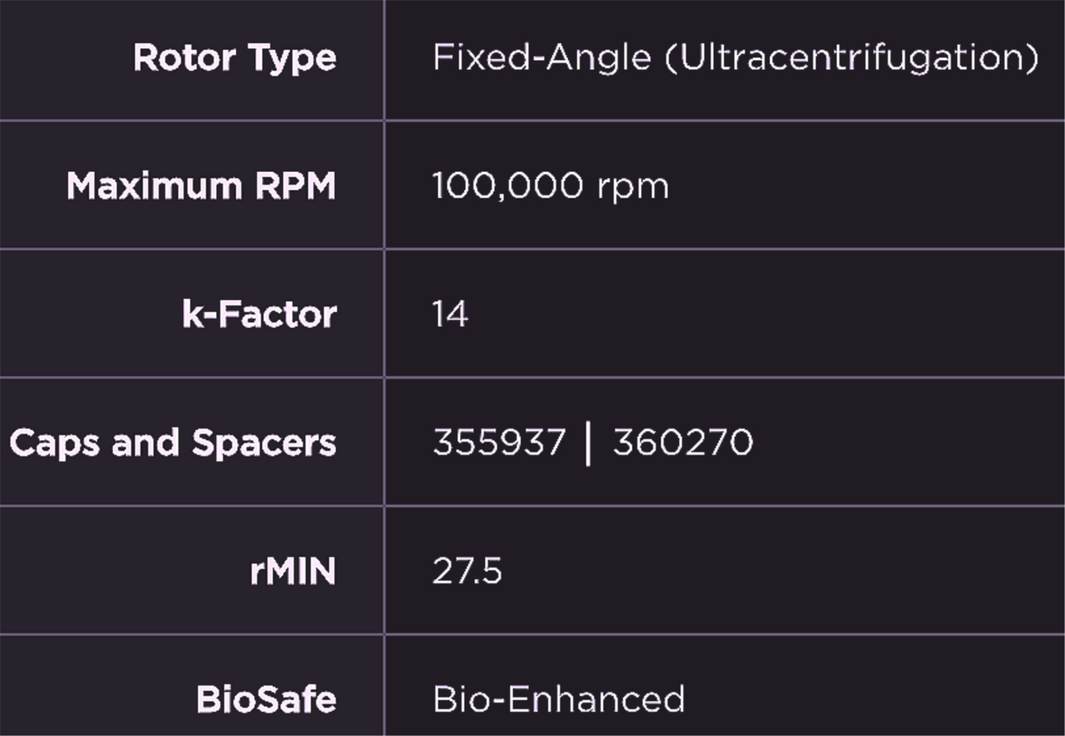Click the word "Maximum" in the row label
The height and width of the screenshot is (736, 1065).
(154, 186)
